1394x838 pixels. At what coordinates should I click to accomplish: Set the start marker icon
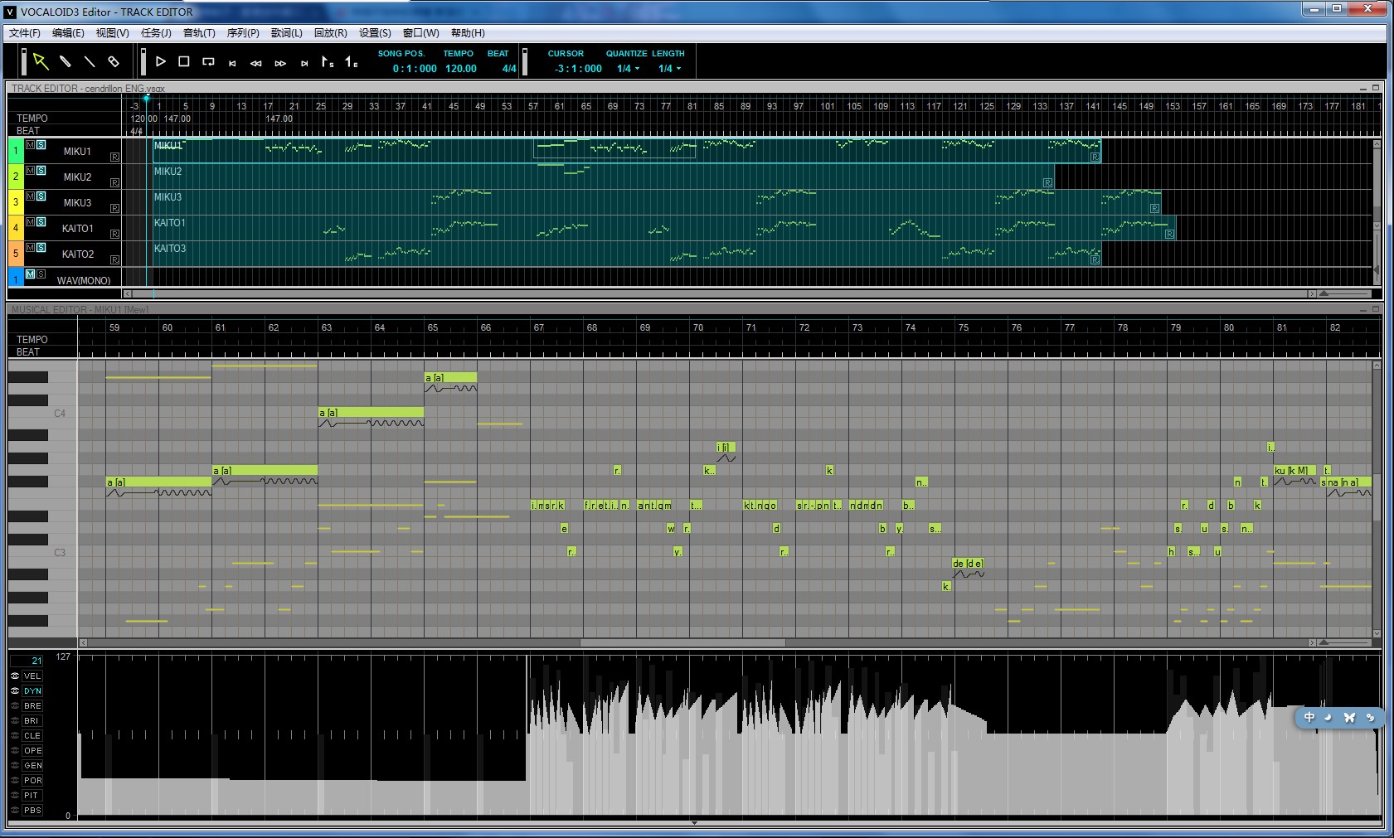point(328,62)
